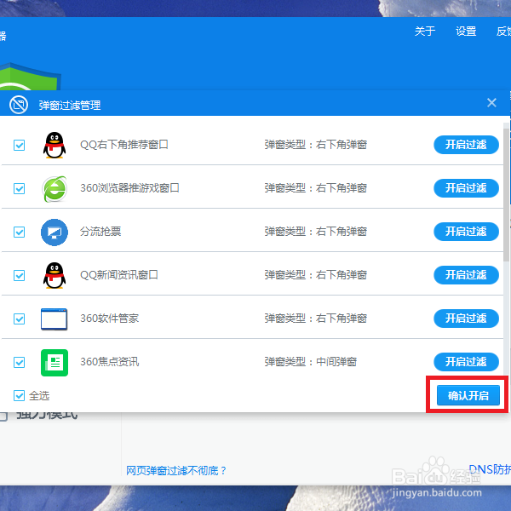The image size is (511, 511).
Task: Click the 弹窗过滤管理 dialog title
Action: click(x=70, y=106)
